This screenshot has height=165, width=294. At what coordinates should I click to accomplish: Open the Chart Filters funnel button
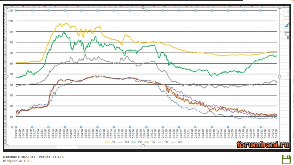point(287,36)
